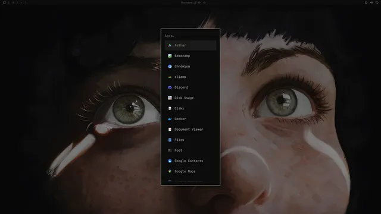The width and height of the screenshot is (381, 214).
Task: Select Google Contacts in the list
Action: (190, 161)
